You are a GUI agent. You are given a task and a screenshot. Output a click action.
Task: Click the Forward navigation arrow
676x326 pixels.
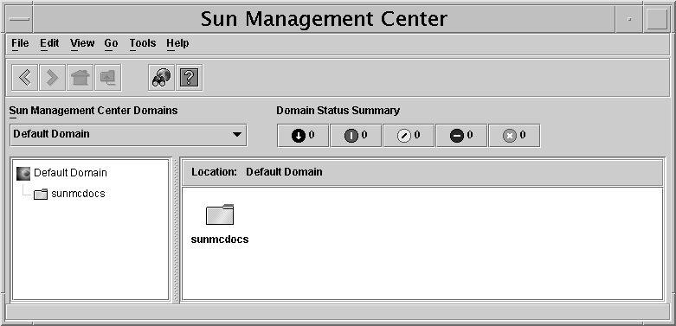(52, 78)
